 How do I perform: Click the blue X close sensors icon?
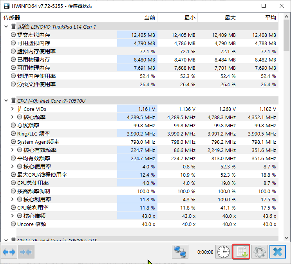pyautogui.click(x=278, y=251)
